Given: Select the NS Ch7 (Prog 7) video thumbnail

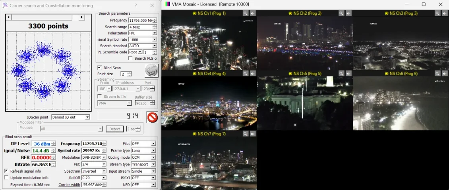Looking at the screenshot, I should pyautogui.click(x=209, y=163).
